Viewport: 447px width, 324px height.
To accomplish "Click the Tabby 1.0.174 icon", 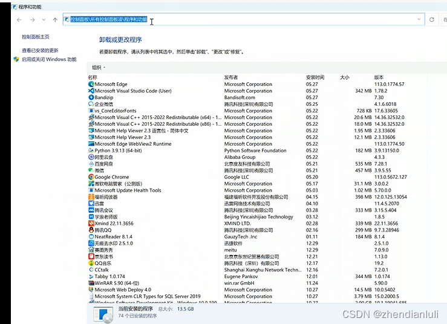I will [x=91, y=276].
